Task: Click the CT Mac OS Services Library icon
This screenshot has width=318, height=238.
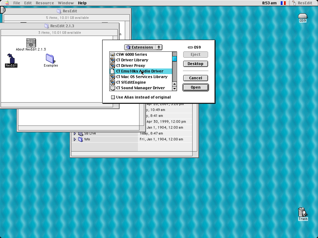Action: (x=112, y=77)
